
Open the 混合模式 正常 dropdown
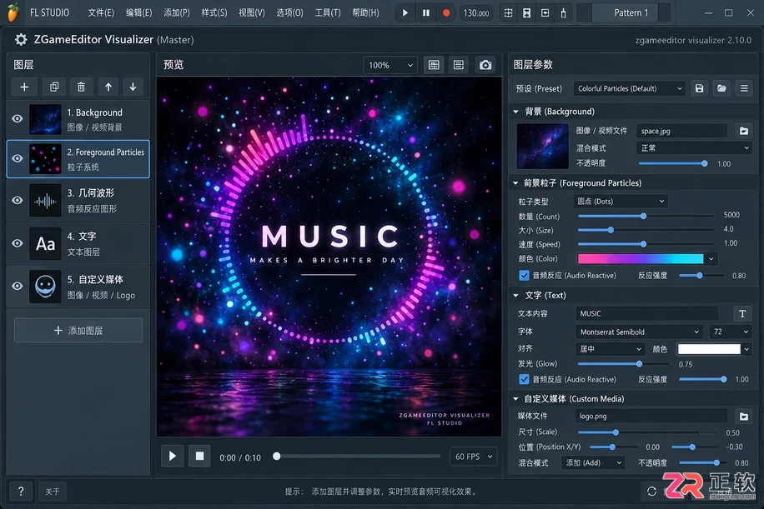pyautogui.click(x=694, y=148)
